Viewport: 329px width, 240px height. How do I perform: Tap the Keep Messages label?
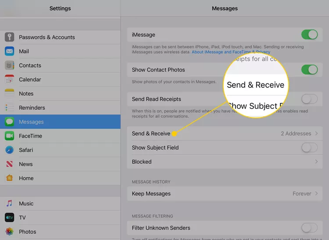(151, 194)
